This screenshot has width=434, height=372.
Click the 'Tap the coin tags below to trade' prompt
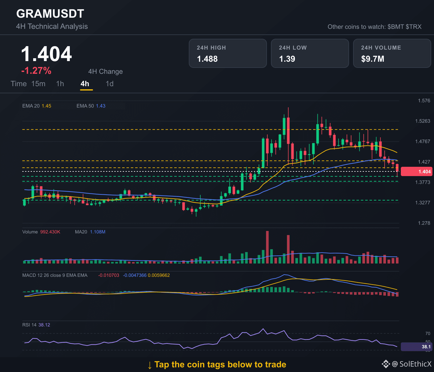(220, 365)
